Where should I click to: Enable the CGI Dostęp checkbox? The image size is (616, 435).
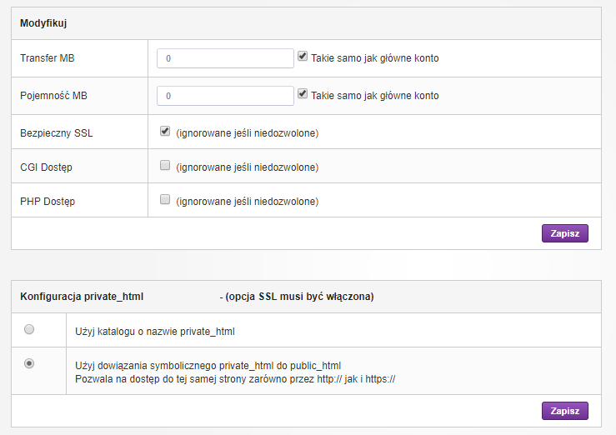click(x=165, y=165)
